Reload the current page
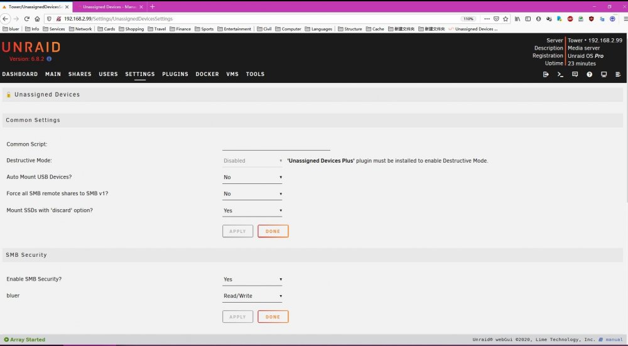Image resolution: width=628 pixels, height=346 pixels. point(27,19)
